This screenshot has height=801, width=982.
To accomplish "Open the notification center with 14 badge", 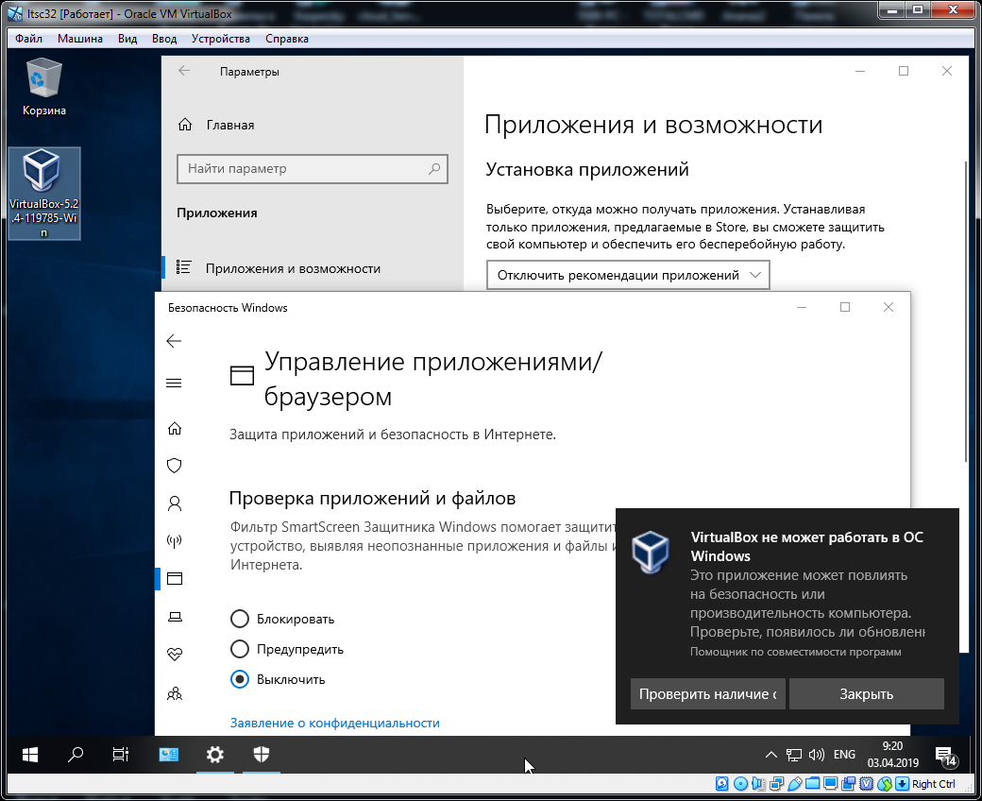I will click(946, 756).
